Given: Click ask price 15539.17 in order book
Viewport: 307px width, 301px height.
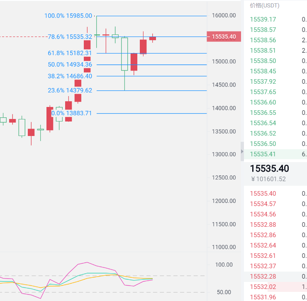Looking at the screenshot, I should click(263, 19).
